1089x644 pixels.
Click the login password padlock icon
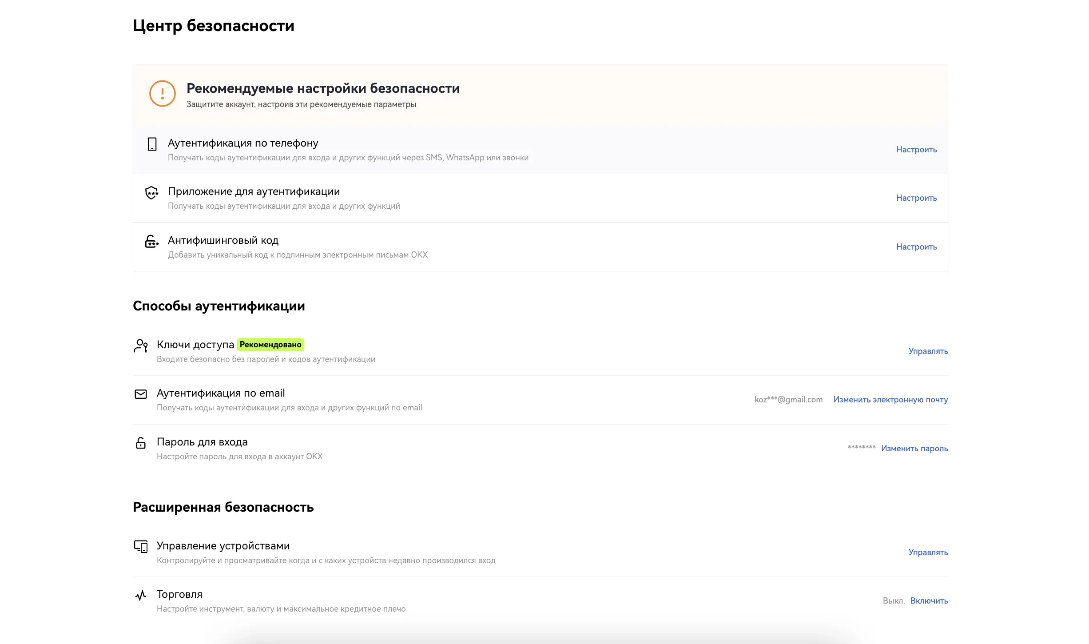pyautogui.click(x=141, y=443)
